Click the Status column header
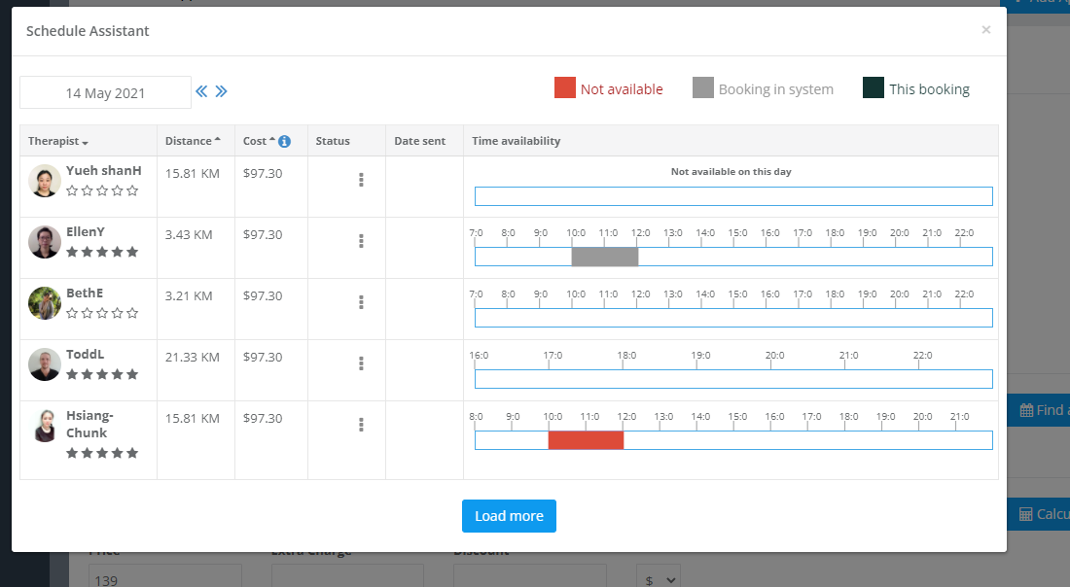 point(333,141)
